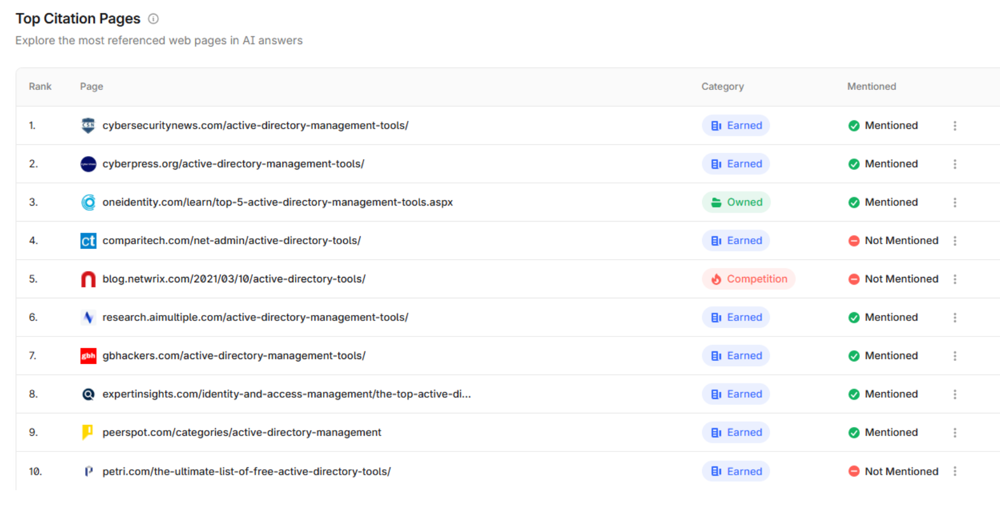The image size is (1000, 511).
Task: Click Mentioned status for cybersecuritynews.com
Action: (883, 125)
